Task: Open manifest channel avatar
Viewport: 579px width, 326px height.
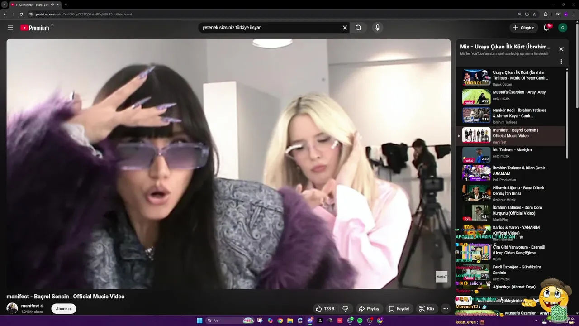Action: (x=12, y=309)
